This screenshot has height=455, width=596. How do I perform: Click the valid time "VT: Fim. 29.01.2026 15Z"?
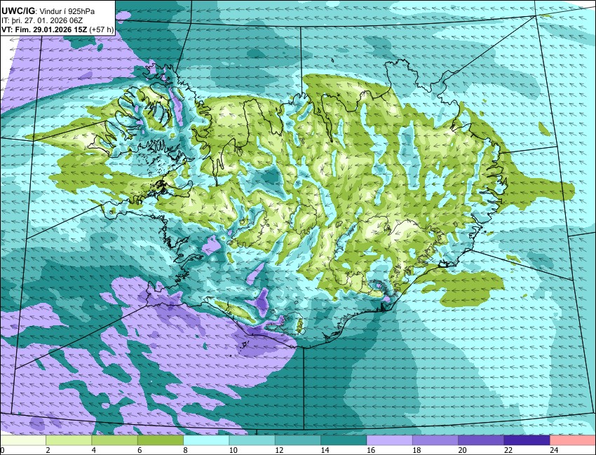(44, 29)
